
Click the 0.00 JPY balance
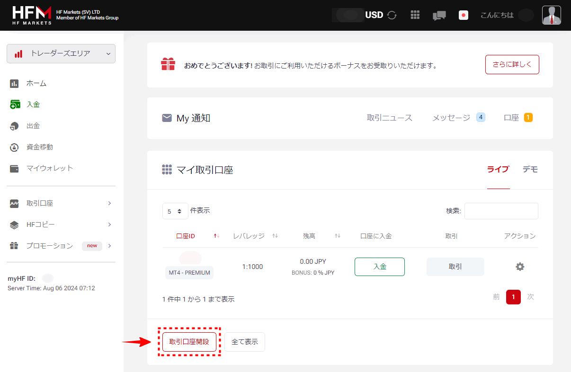tap(313, 261)
